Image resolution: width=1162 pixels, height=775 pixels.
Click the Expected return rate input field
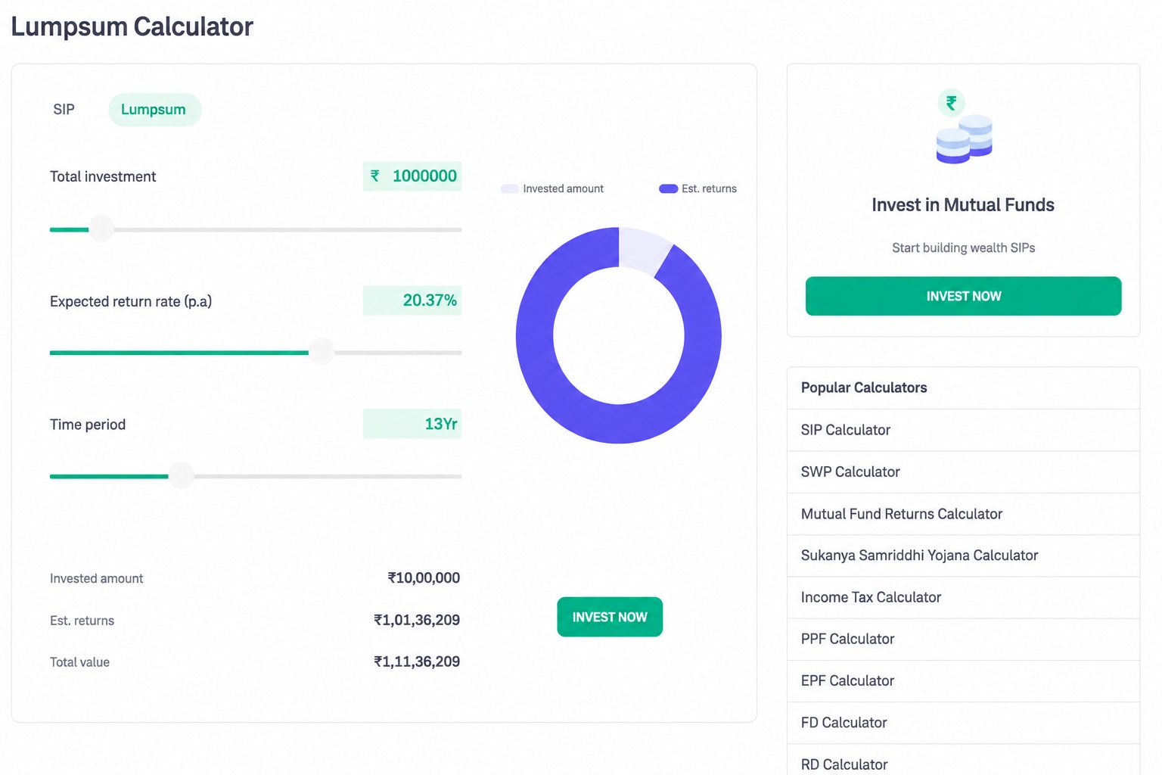pos(412,300)
